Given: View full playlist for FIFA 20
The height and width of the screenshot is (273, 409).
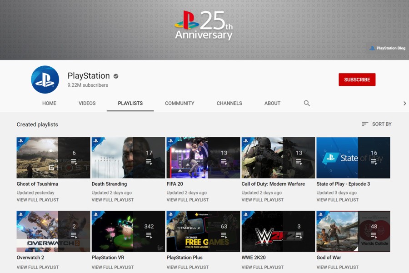Looking at the screenshot, I should 188,200.
